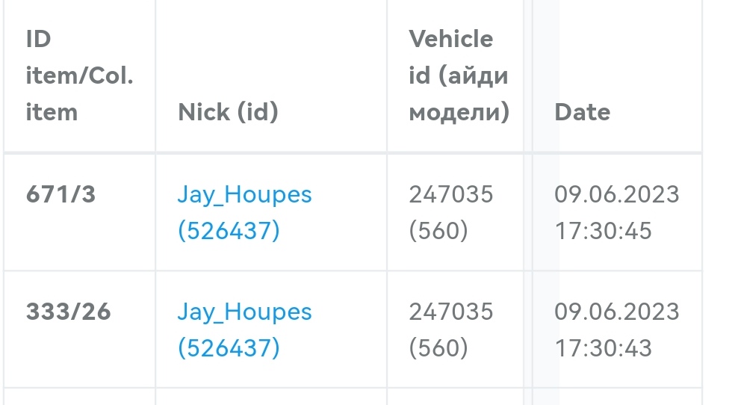Open Jay_Houpes link in the 333/26 row

[244, 311]
